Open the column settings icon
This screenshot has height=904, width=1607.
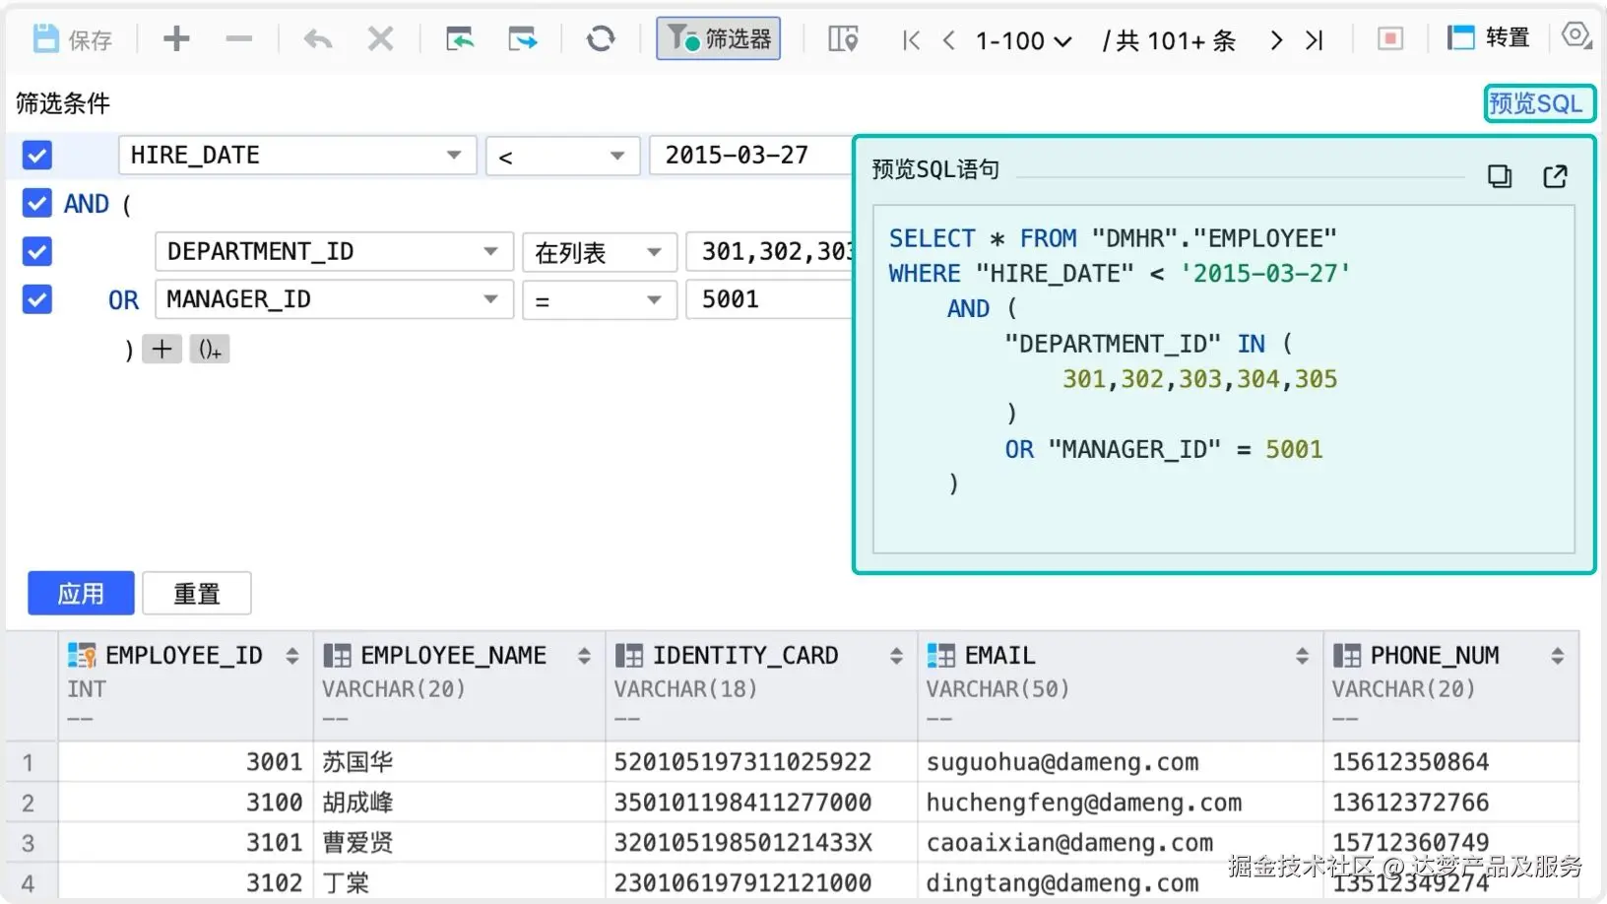843,39
